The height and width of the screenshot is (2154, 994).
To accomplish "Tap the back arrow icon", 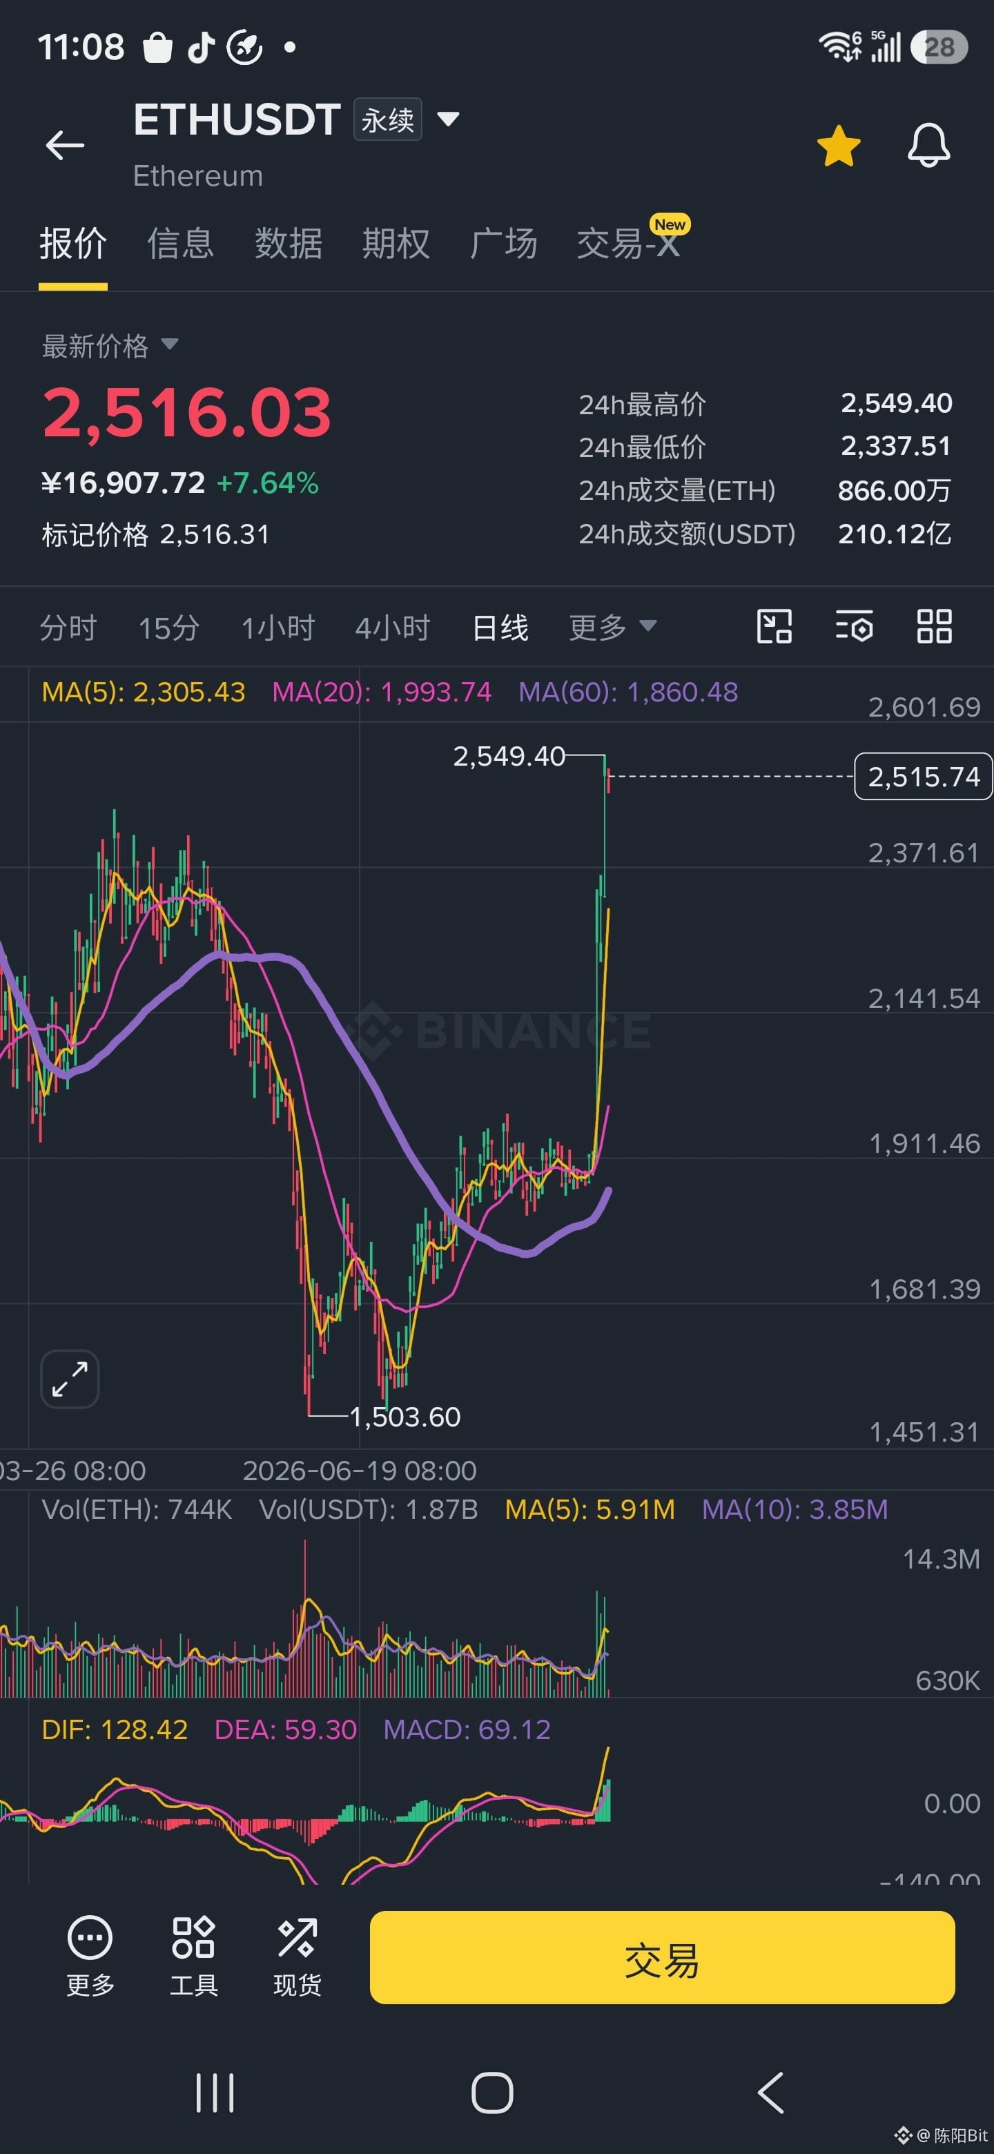I will click(x=64, y=146).
